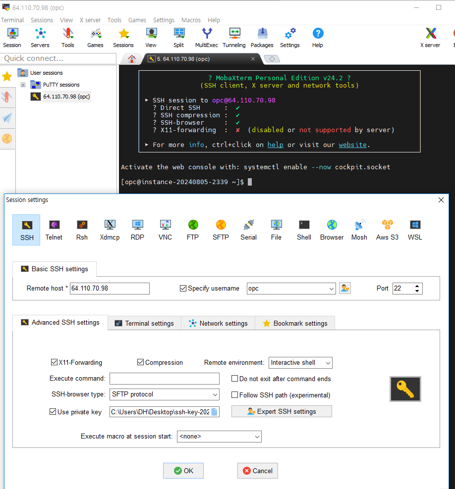This screenshot has width=455, height=489.
Task: Switch to Bookmark settings tab
Action: [x=295, y=323]
